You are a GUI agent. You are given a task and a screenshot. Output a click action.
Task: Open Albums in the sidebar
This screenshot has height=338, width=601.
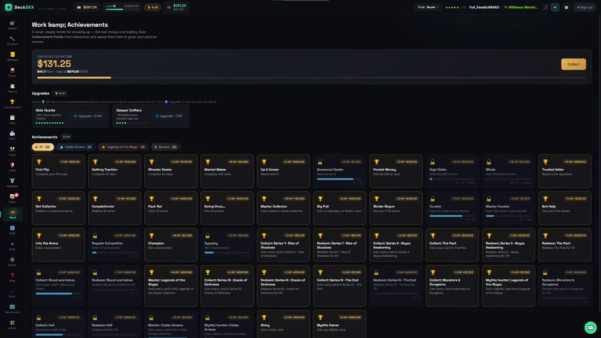point(12,88)
